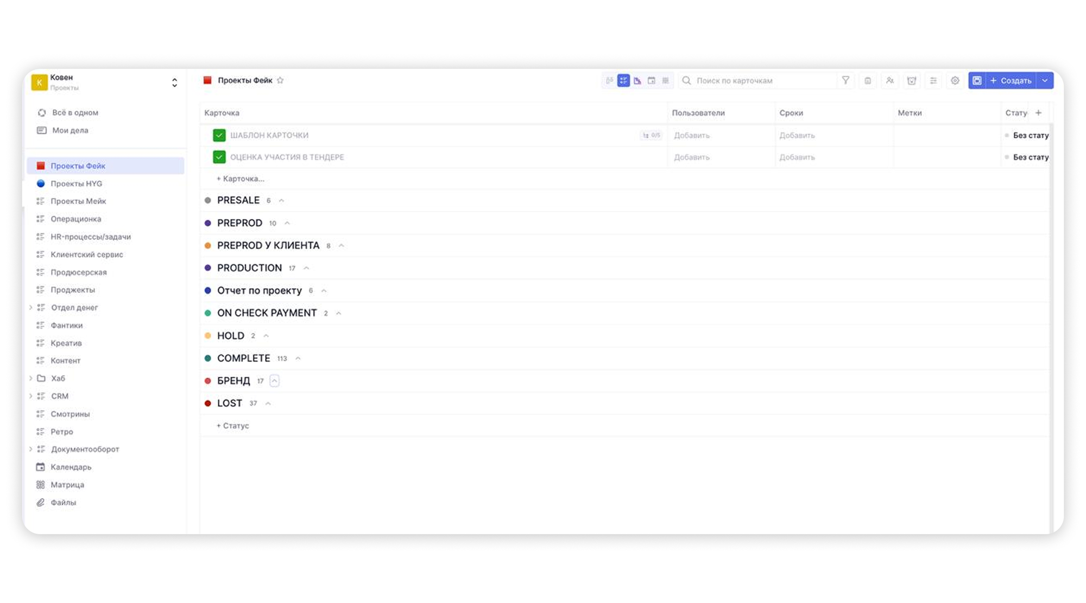Select the list view toggle
Screen dimensions: 1086x603
click(x=623, y=80)
